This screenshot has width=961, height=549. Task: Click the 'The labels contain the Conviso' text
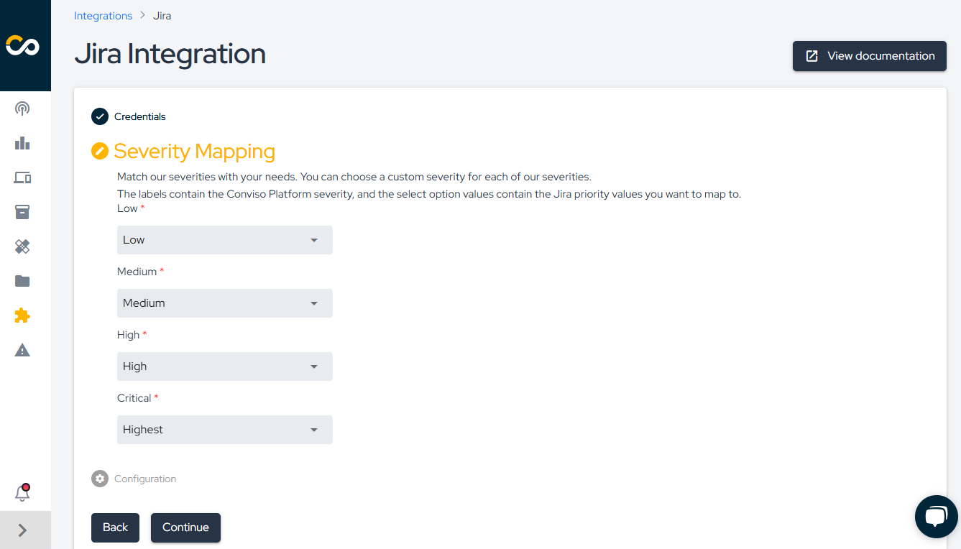point(429,194)
